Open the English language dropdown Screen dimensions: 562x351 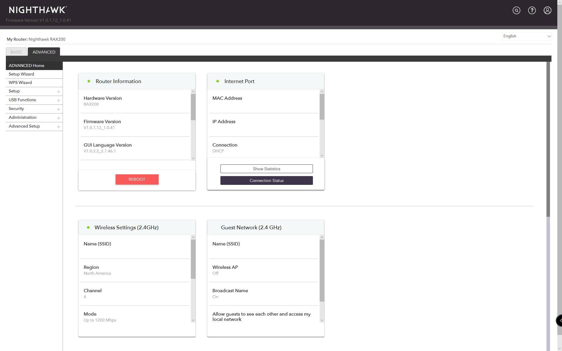click(x=527, y=36)
